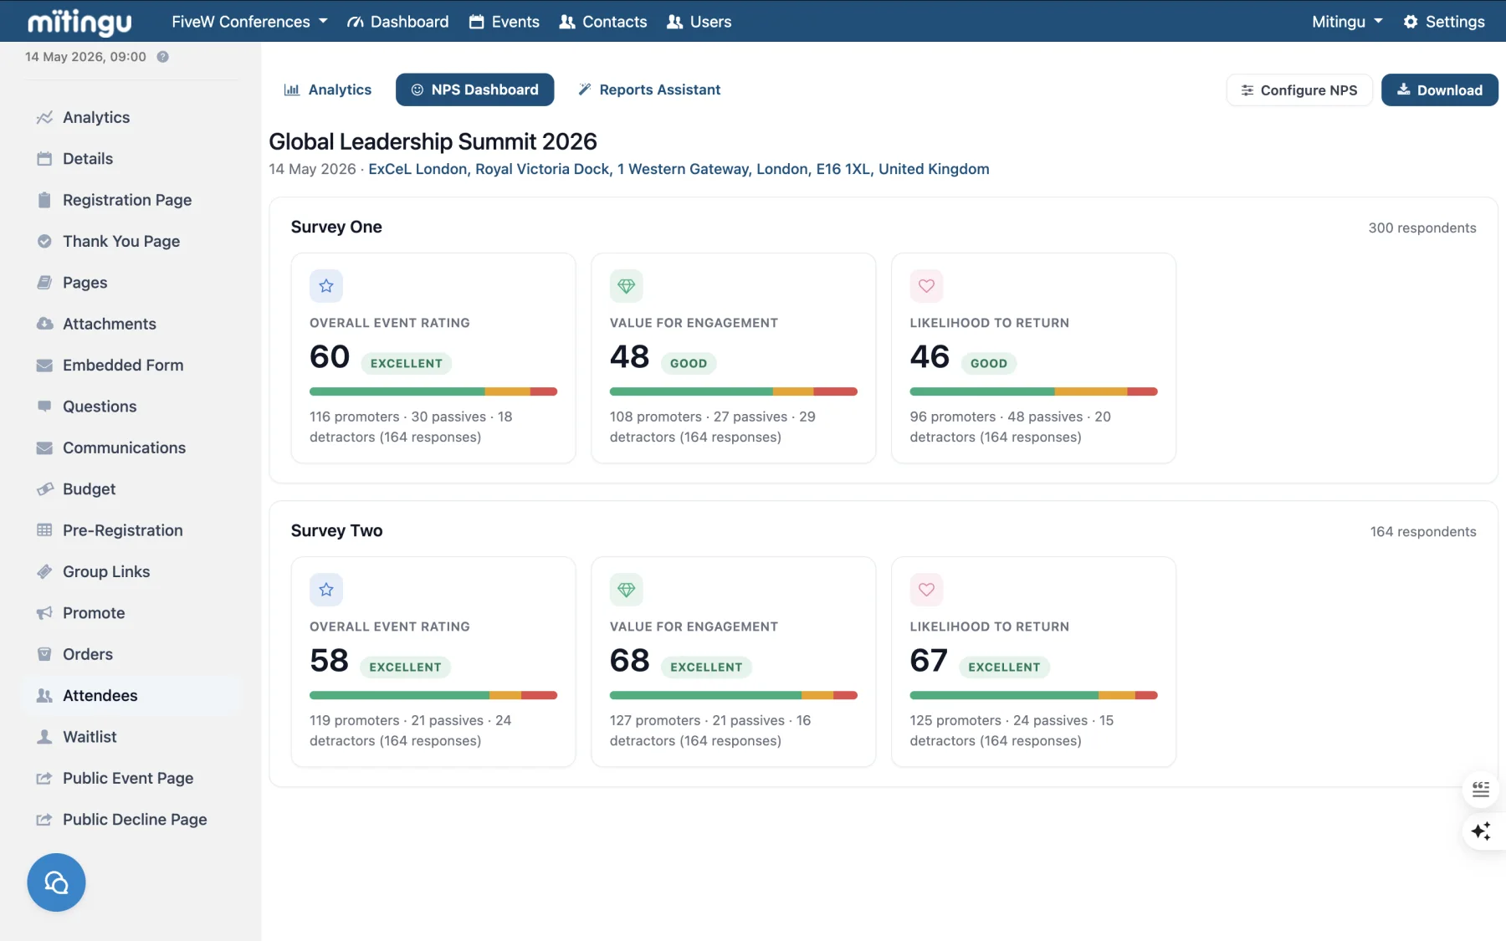Open Communications in the sidebar
The image size is (1506, 941).
click(124, 448)
